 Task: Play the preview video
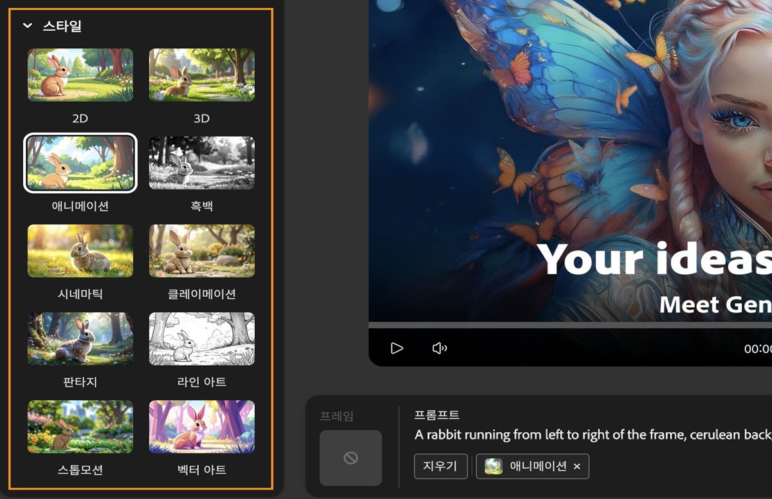(x=397, y=348)
